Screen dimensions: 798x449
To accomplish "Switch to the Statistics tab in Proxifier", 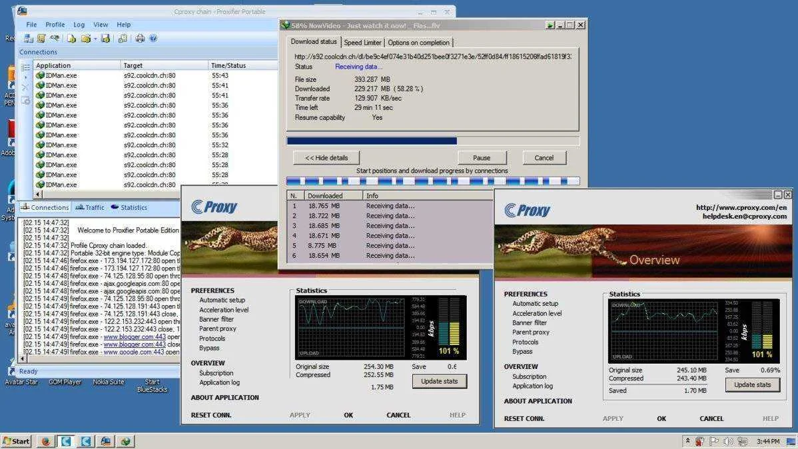I will [129, 207].
